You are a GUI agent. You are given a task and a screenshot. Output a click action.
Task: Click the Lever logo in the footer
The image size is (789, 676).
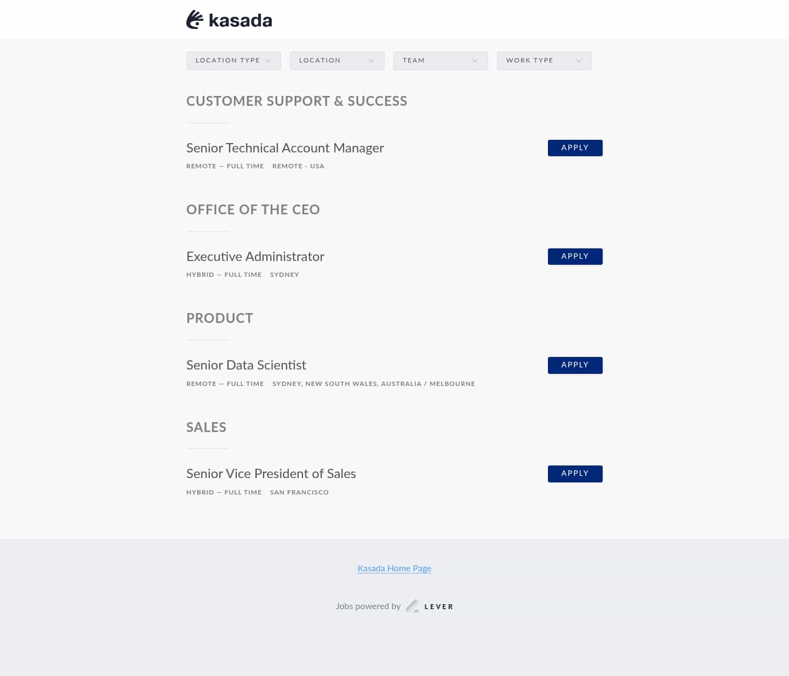[414, 606]
